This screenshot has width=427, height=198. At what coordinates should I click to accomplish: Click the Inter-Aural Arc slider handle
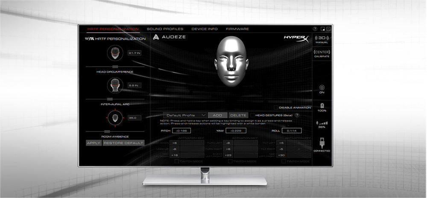pos(110,99)
